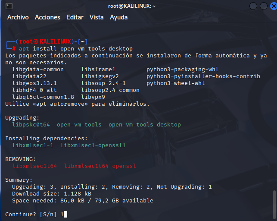Open the Acciones menu
This screenshot has height=221, width=277.
tap(47, 17)
